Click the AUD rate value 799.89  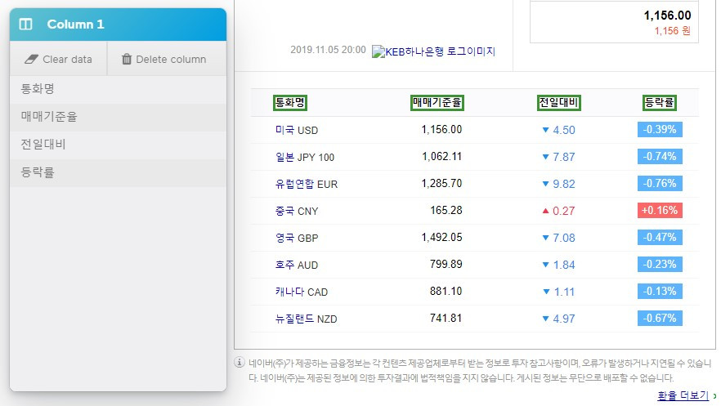click(446, 265)
